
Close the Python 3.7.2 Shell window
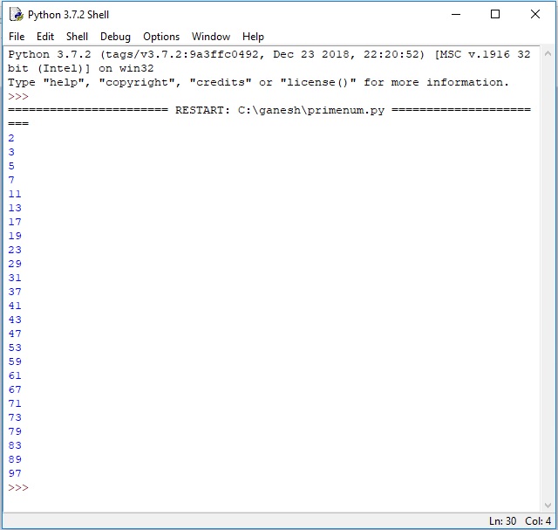pyautogui.click(x=534, y=14)
